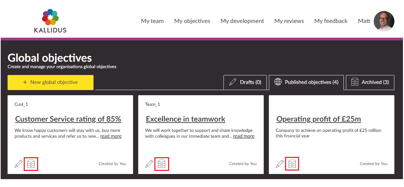Viewport: 404px width, 187px height.
Task: Select the Published objectives tab
Action: coord(306,82)
